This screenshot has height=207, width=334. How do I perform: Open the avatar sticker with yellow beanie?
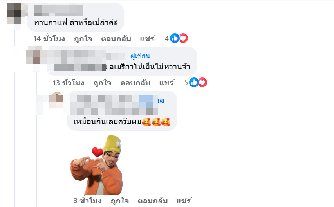[x=96, y=165]
